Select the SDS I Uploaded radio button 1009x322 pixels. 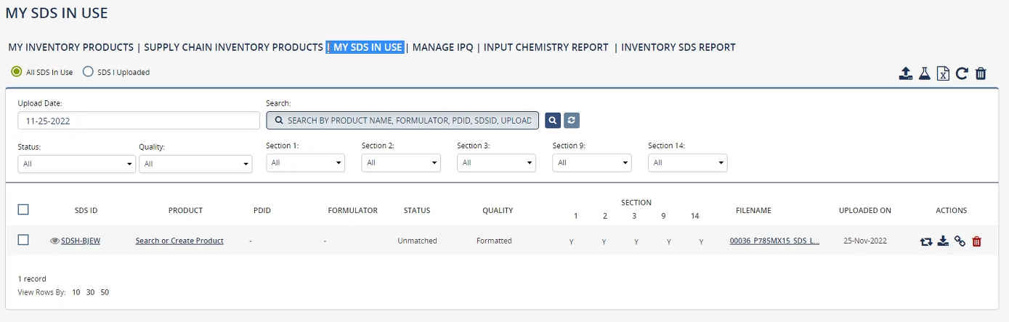click(88, 72)
